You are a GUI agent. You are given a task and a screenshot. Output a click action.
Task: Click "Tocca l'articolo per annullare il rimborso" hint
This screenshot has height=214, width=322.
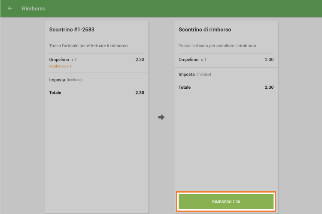pos(217,46)
